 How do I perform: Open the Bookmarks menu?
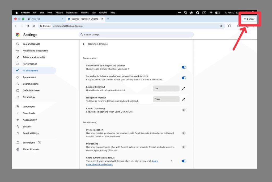click(x=72, y=13)
